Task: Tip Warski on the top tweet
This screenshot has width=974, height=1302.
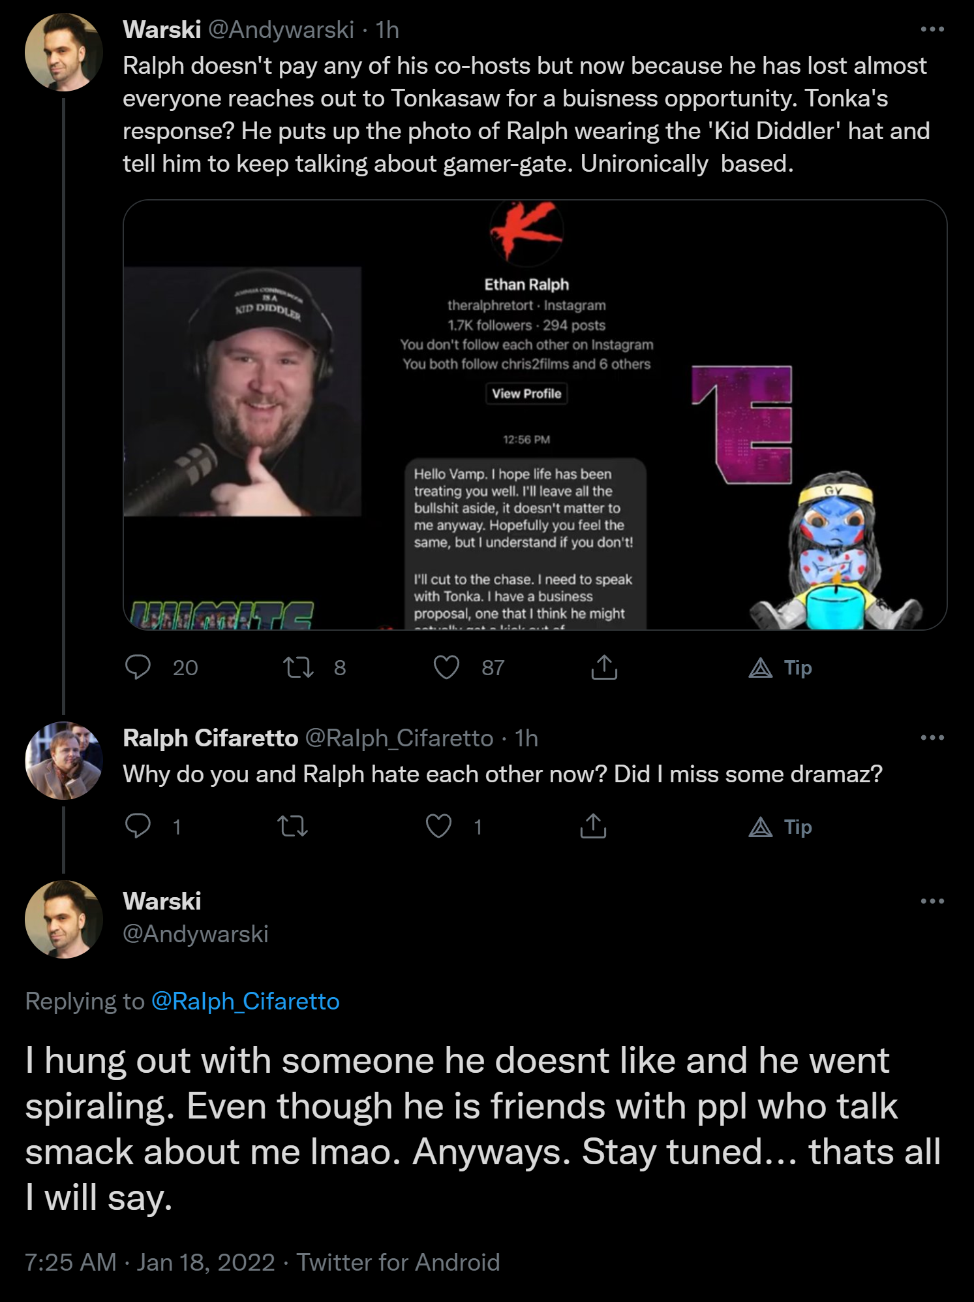Action: [780, 667]
